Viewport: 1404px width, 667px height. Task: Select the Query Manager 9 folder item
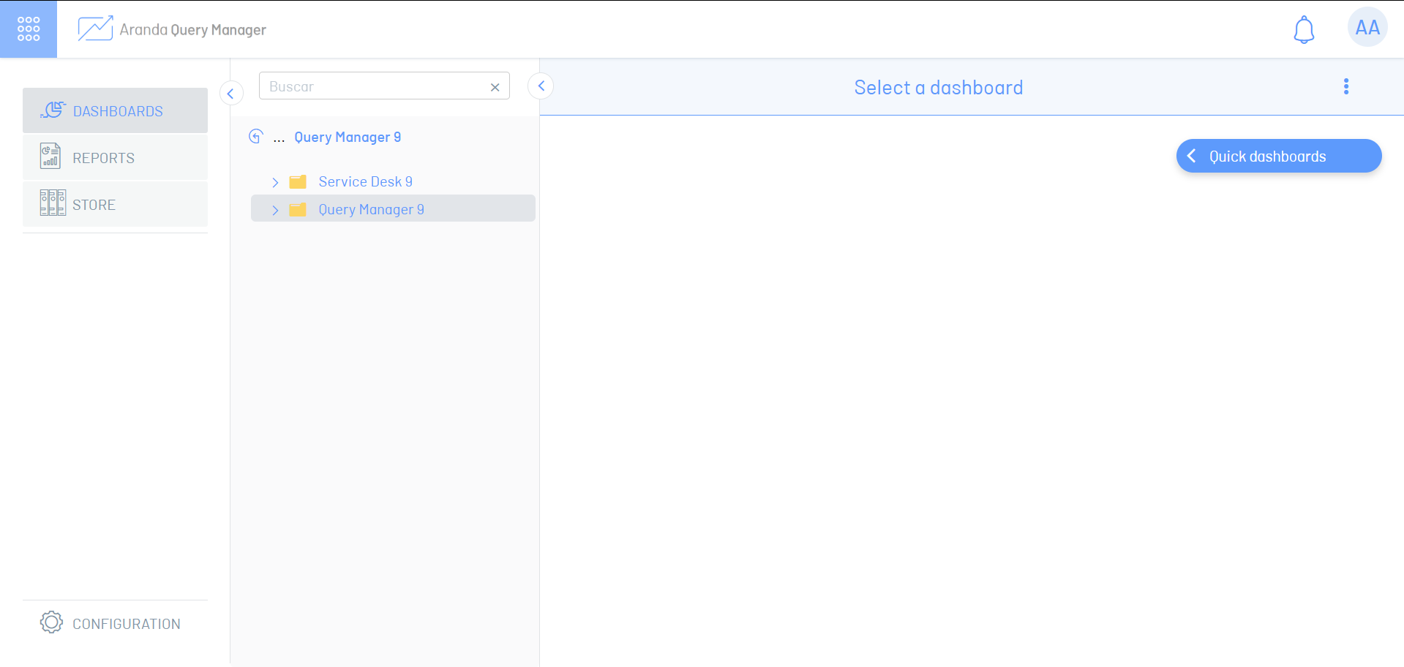[371, 210]
